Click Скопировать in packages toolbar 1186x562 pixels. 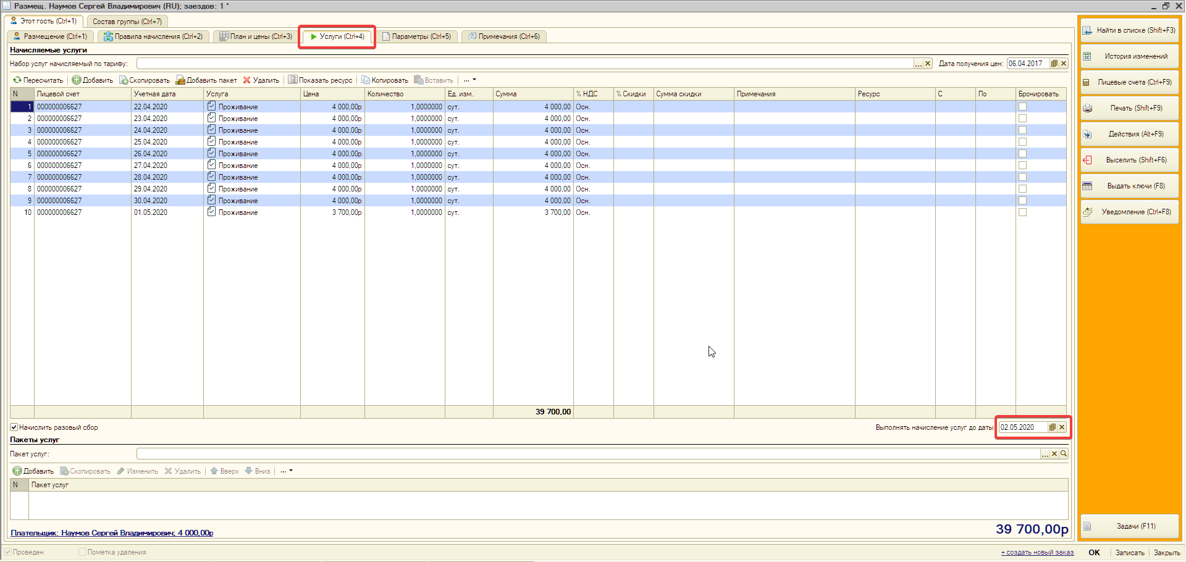click(85, 471)
